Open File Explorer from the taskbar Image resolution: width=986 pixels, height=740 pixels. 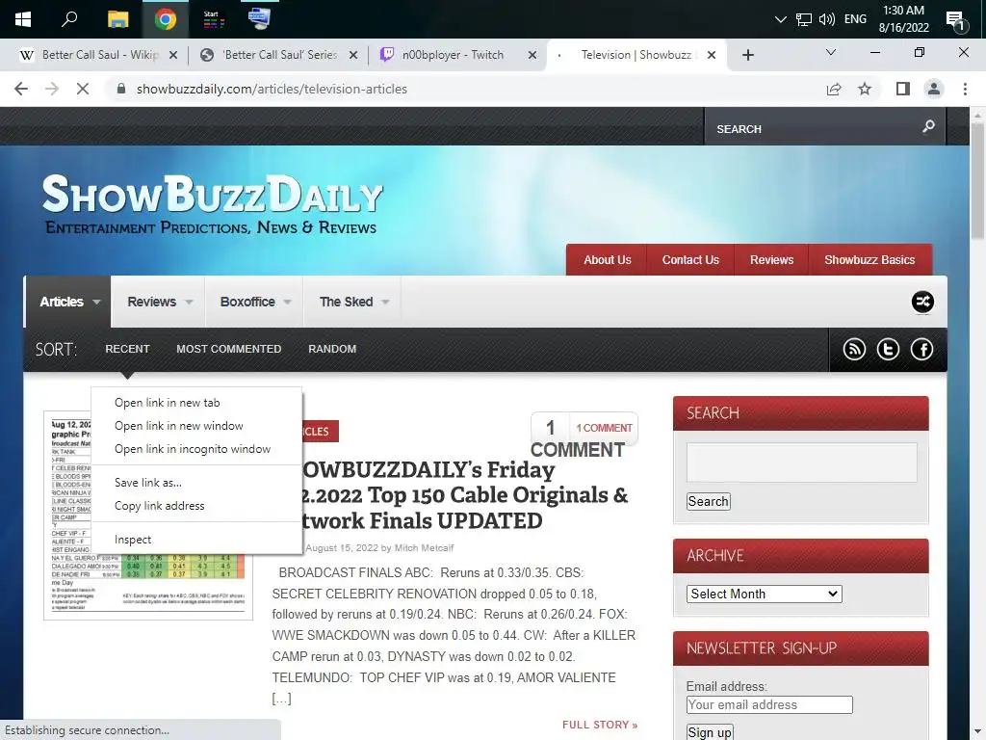pyautogui.click(x=117, y=19)
